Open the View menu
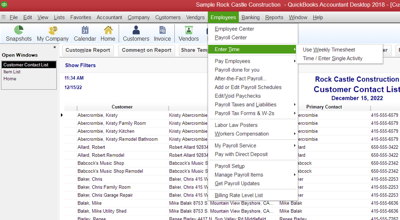 pyautogui.click(x=43, y=17)
